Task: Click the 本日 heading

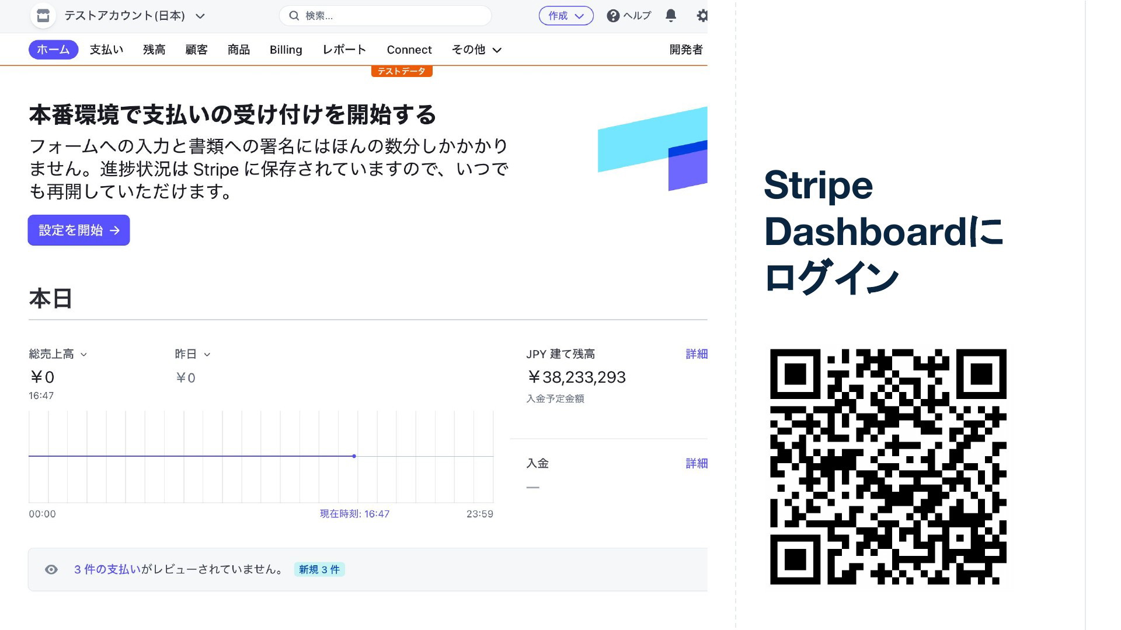Action: [x=51, y=299]
